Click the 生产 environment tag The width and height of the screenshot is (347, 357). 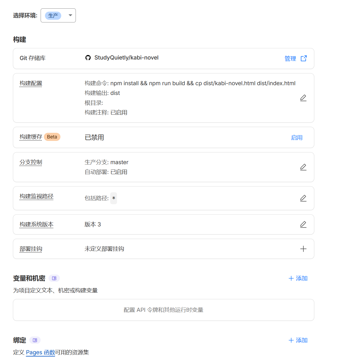coord(53,16)
